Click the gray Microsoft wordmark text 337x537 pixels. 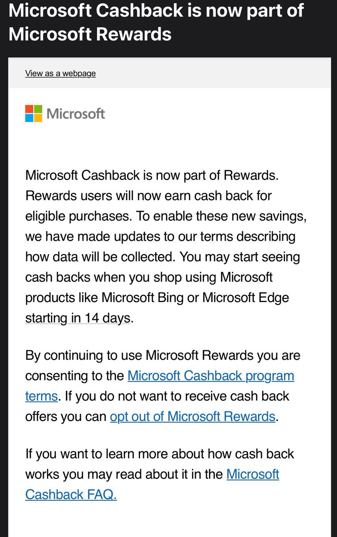[76, 114]
